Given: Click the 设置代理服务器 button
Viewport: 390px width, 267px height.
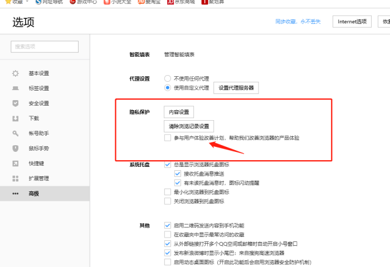Looking at the screenshot, I should point(236,88).
